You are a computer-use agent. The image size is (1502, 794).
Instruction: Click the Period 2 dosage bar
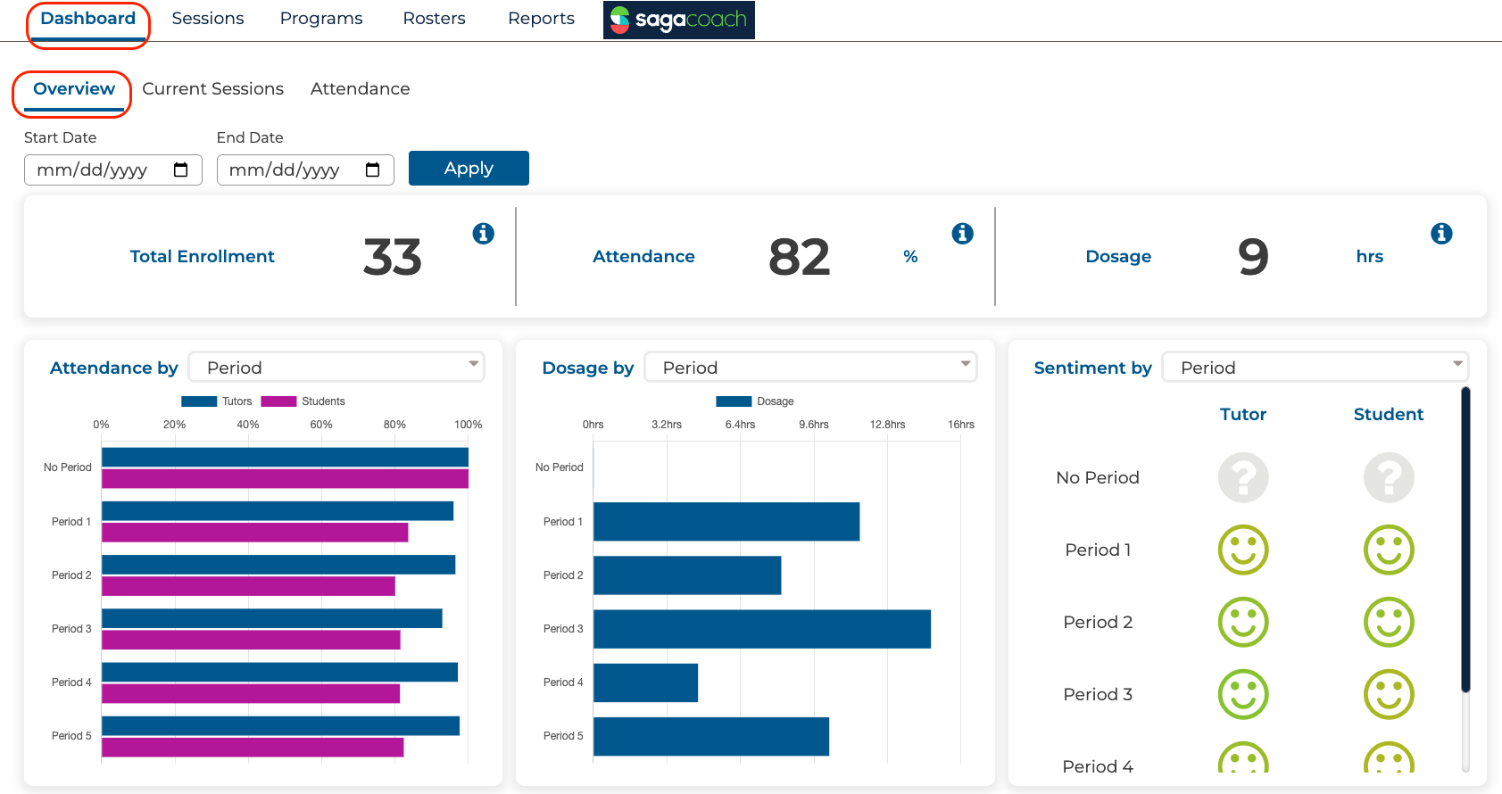pos(687,575)
